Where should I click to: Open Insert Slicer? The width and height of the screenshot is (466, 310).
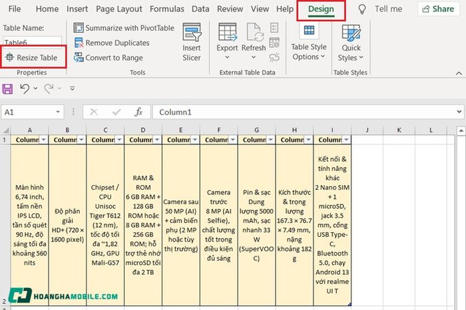[x=192, y=42]
